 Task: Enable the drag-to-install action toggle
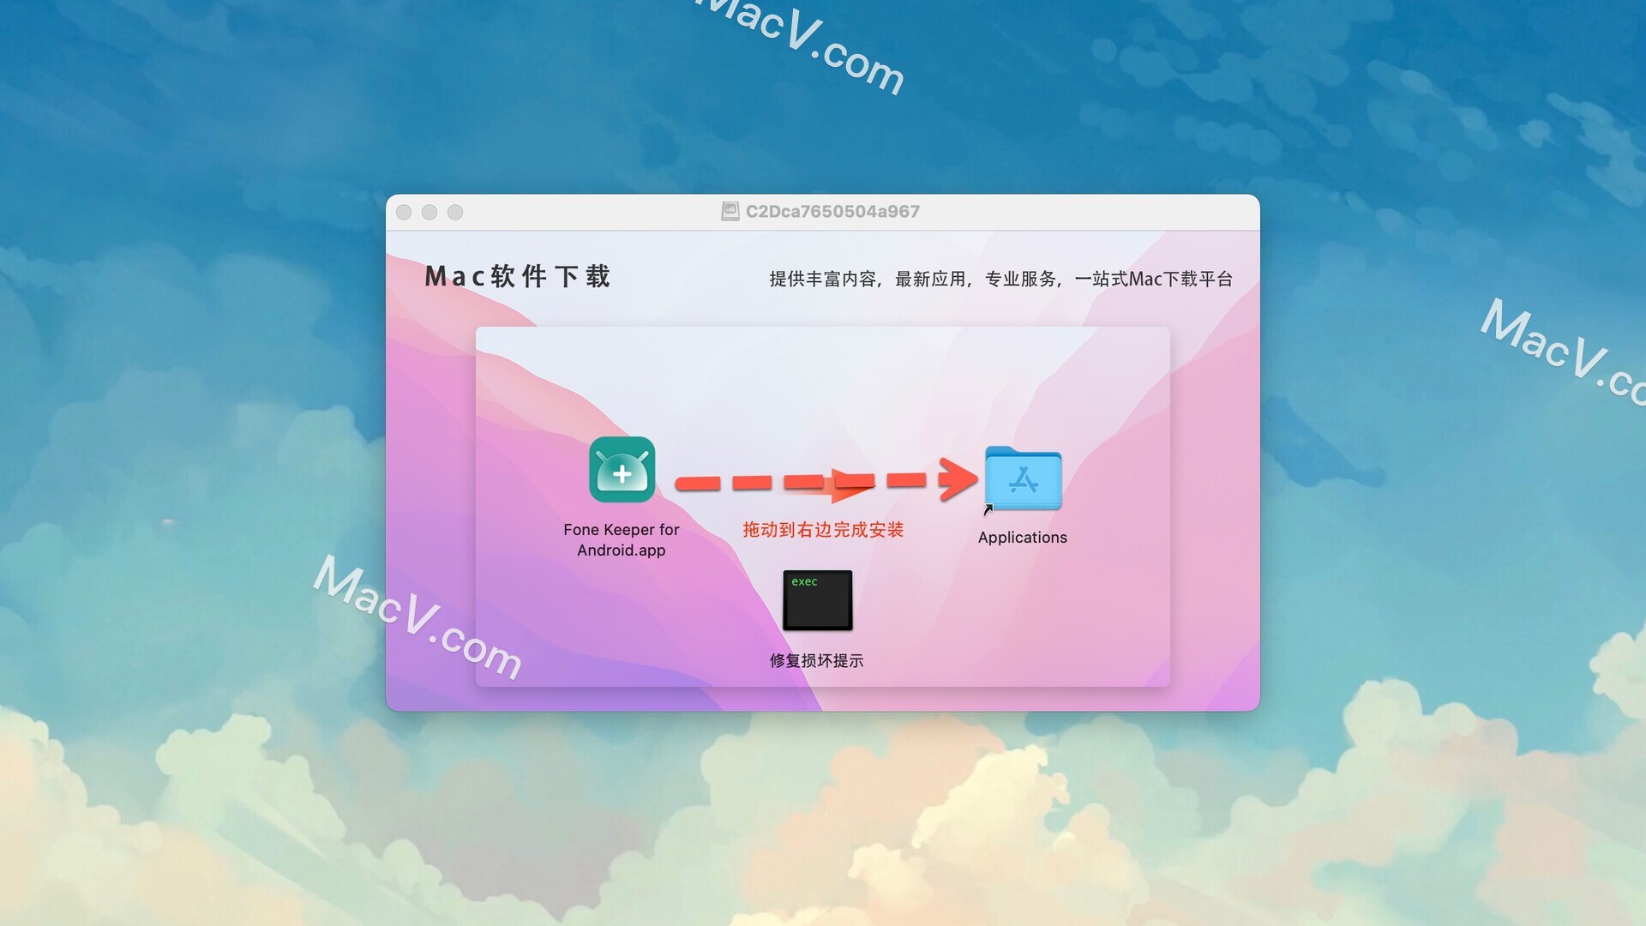point(623,468)
